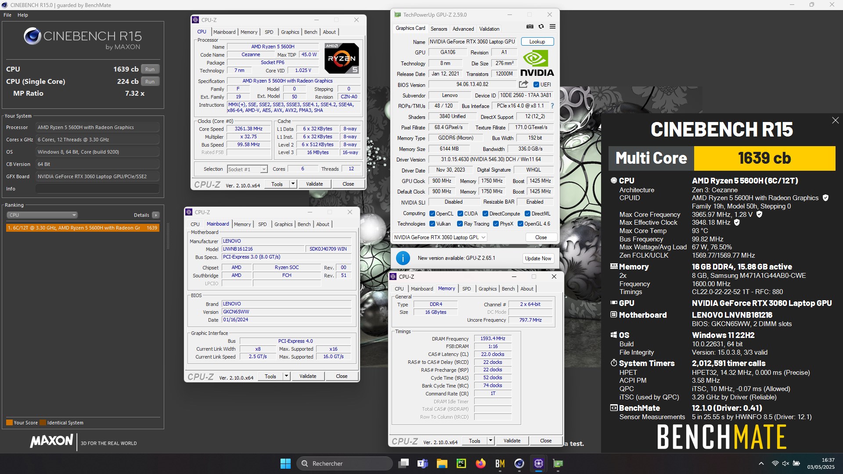
Task: Expand the ranking Details arrow button
Action: 155,215
